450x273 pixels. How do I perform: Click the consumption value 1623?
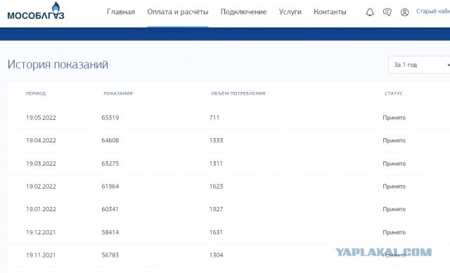216,187
